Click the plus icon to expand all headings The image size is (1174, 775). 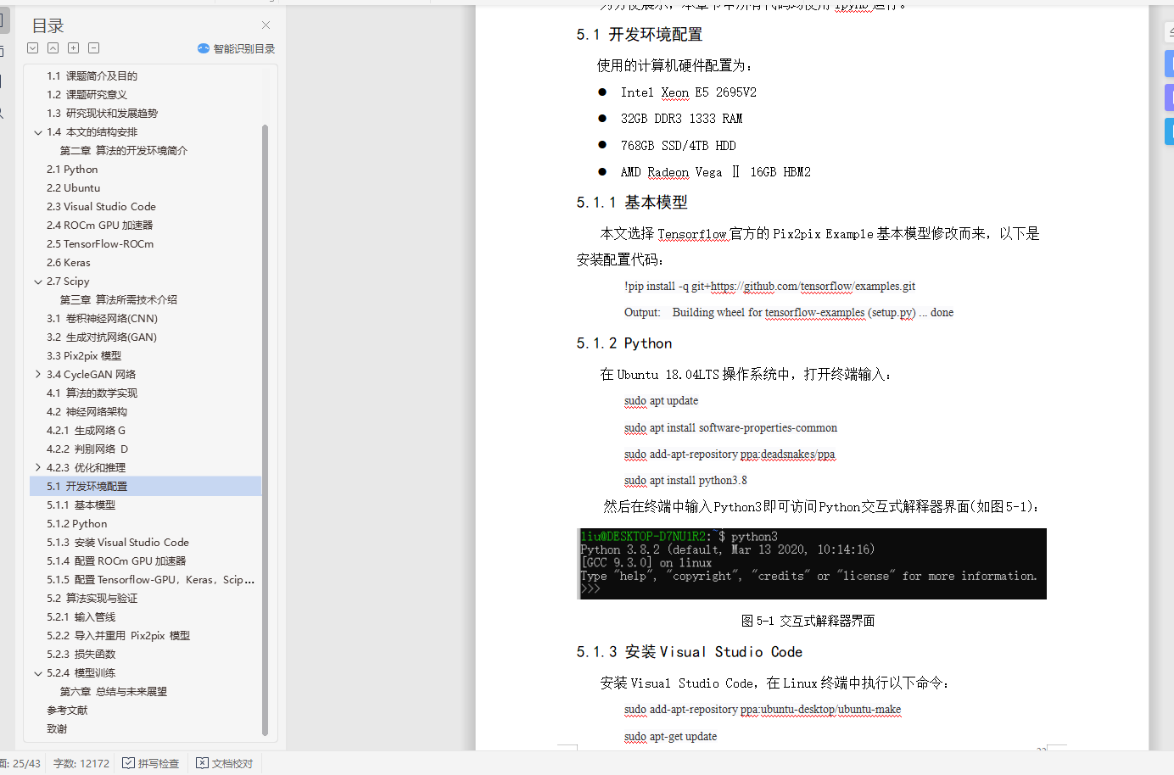pos(73,48)
